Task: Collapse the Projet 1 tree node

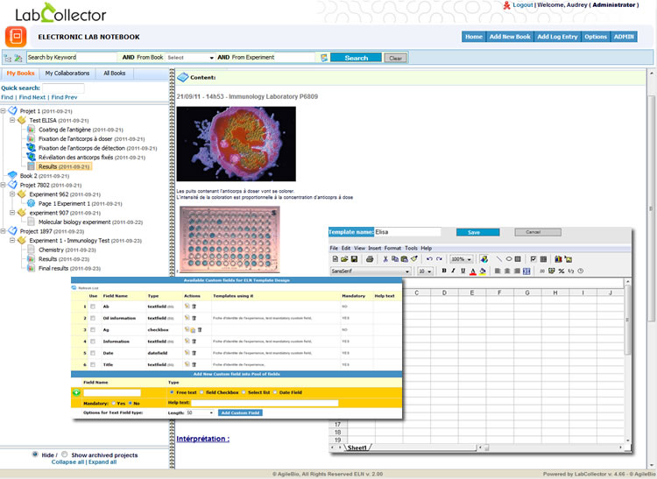Action: (x=3, y=111)
